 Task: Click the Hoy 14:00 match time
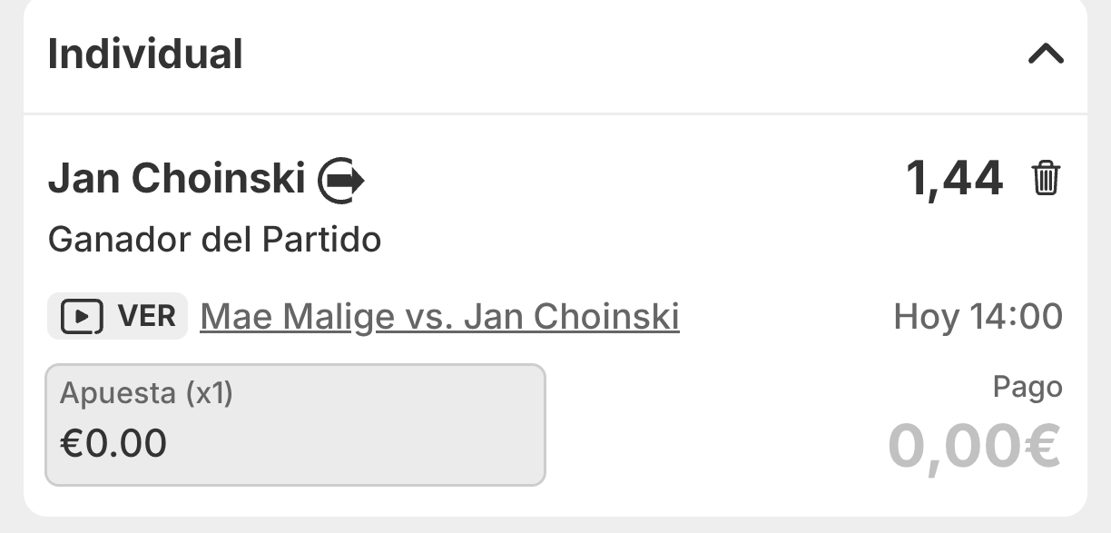978,317
